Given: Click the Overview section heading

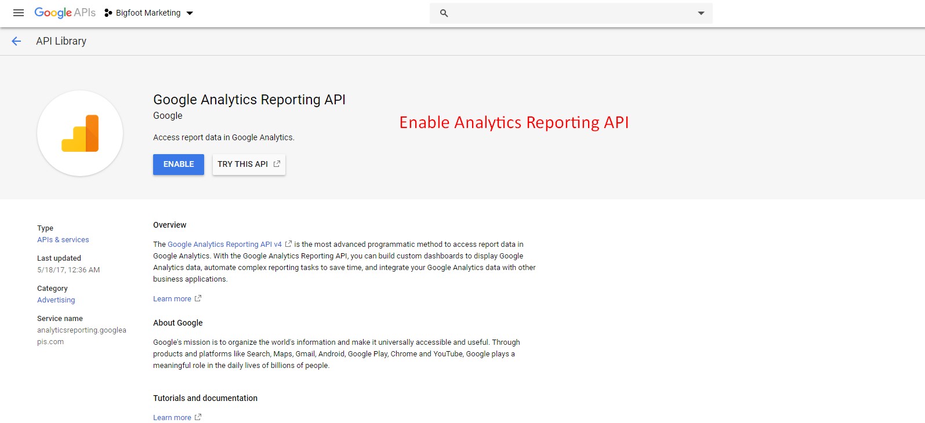Looking at the screenshot, I should coord(170,225).
